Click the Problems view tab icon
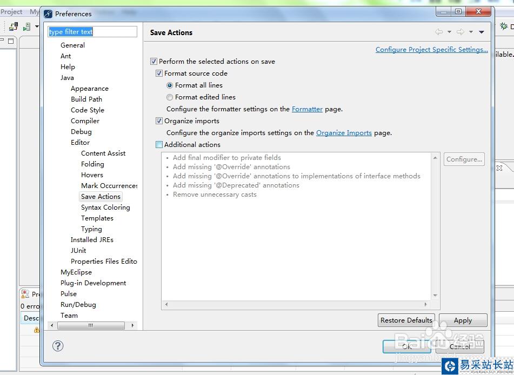 point(25,294)
